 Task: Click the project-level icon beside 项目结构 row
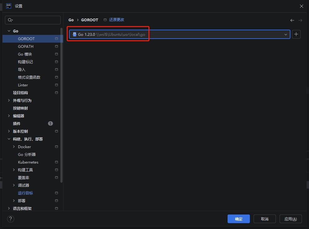tap(56, 93)
